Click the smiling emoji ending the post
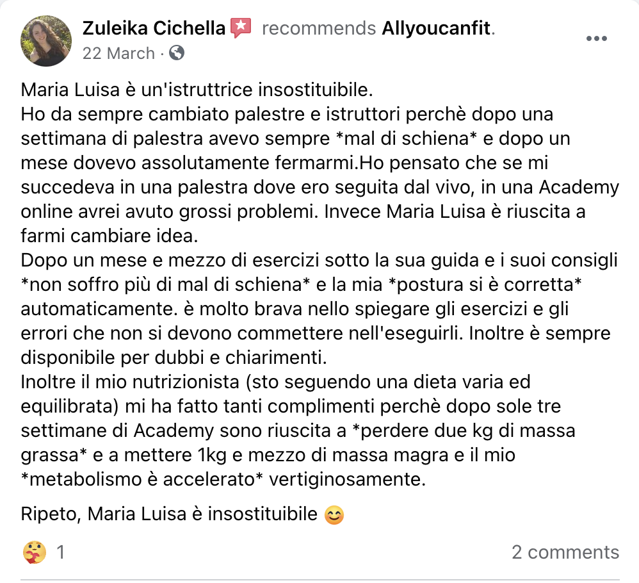This screenshot has height=583, width=639. pyautogui.click(x=334, y=514)
